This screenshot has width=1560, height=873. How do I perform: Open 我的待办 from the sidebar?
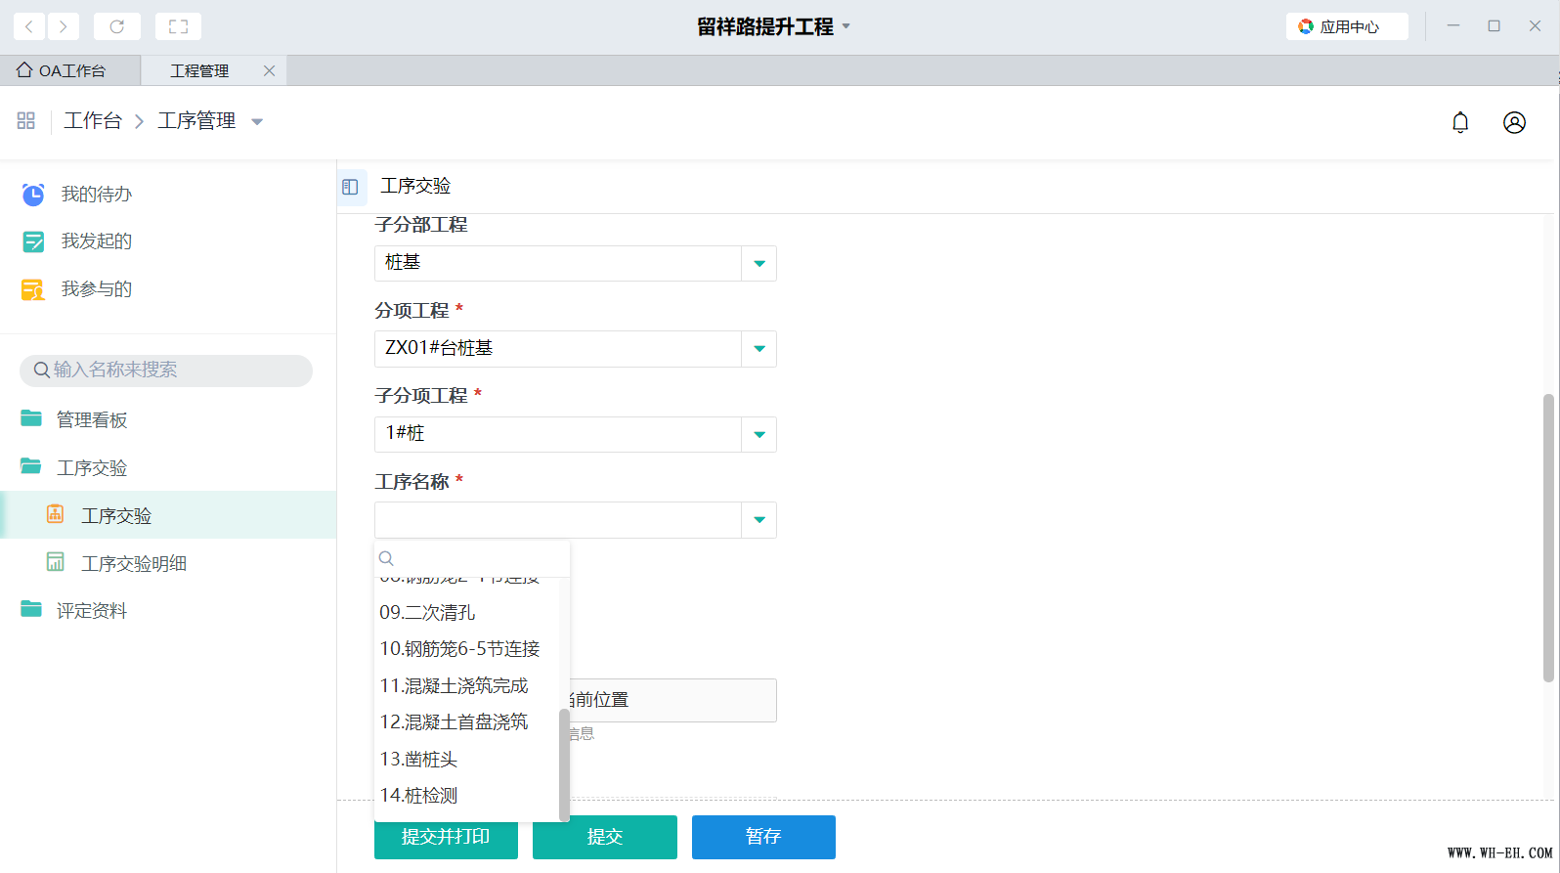coord(96,195)
